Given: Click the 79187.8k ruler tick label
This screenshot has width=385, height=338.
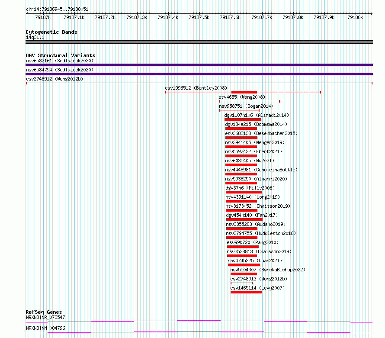Looking at the screenshot, I should tap(293, 17).
